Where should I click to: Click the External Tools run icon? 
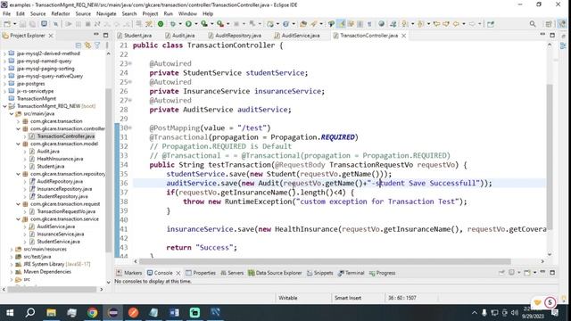220,24
